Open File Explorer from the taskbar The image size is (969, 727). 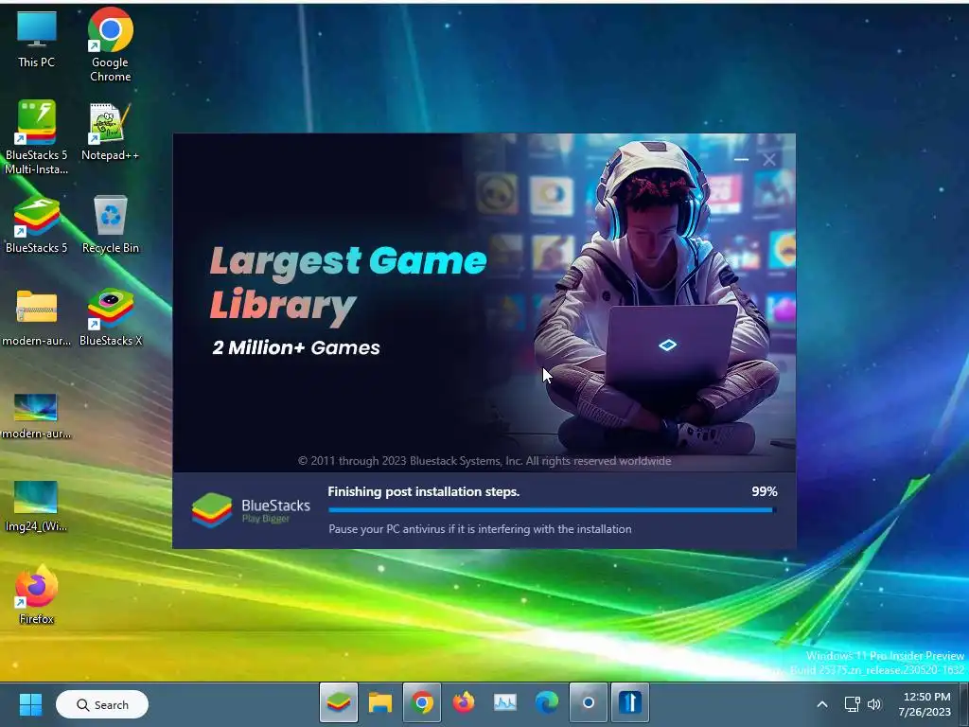click(380, 703)
